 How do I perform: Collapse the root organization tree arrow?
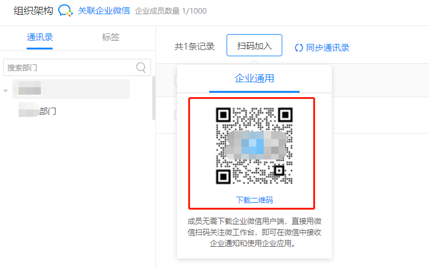coord(6,91)
